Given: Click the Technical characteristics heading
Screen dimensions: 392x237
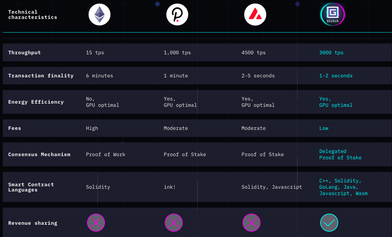Looking at the screenshot, I should [x=33, y=14].
